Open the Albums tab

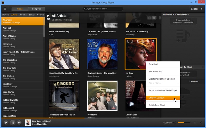[x=23, y=15]
